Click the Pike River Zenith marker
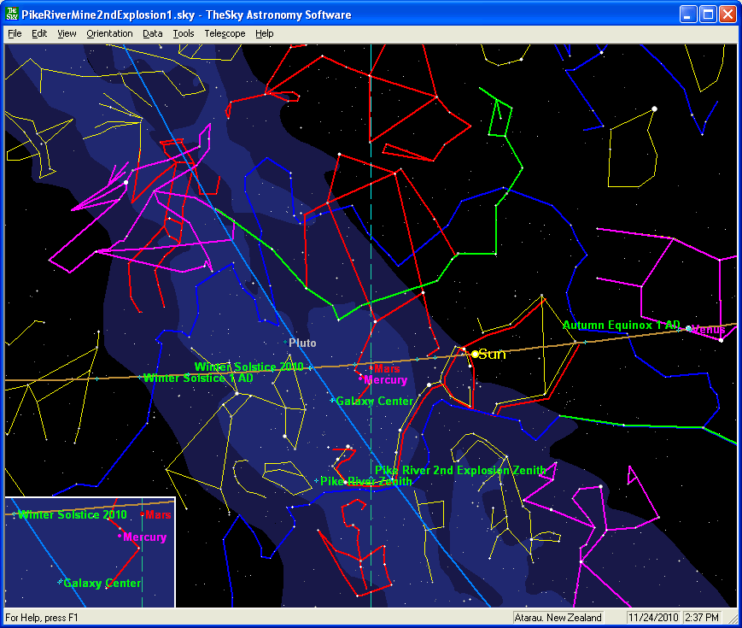 (x=317, y=482)
